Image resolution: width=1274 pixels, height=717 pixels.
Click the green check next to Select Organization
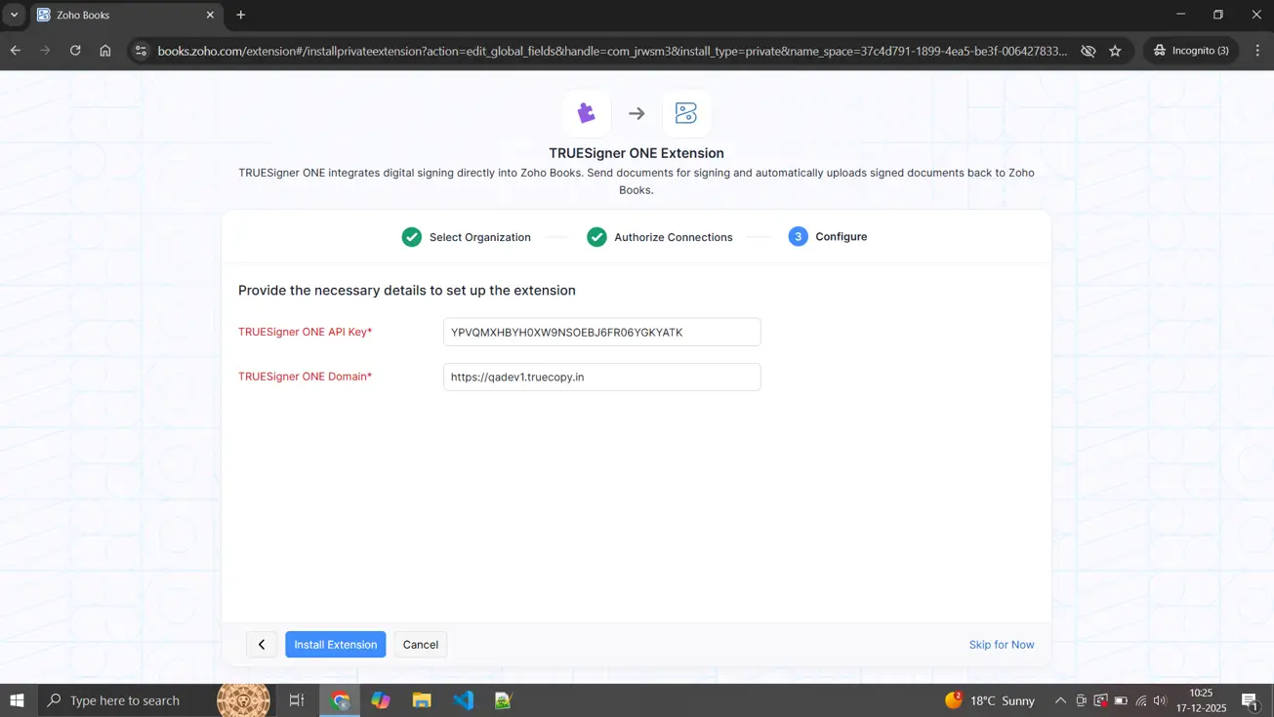click(412, 237)
